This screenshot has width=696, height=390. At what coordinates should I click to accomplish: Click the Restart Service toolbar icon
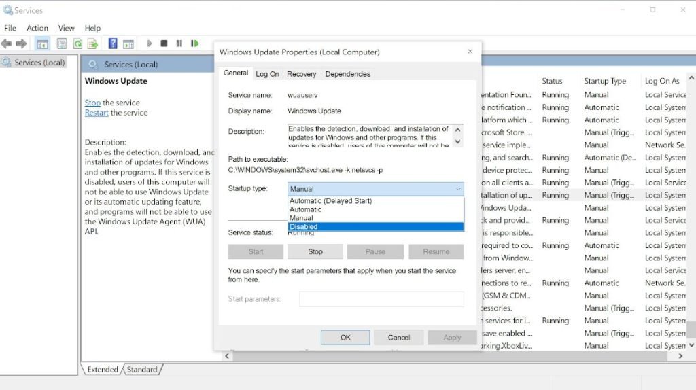pos(194,43)
